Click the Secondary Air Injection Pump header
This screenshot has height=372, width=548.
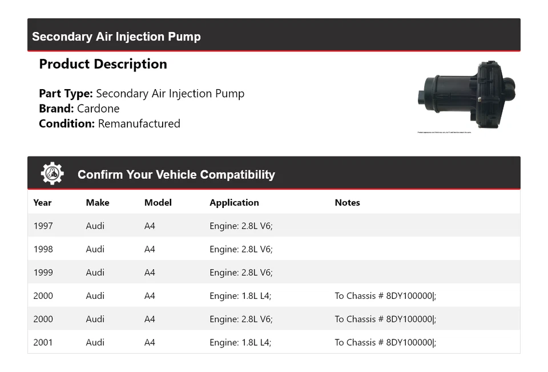click(116, 37)
